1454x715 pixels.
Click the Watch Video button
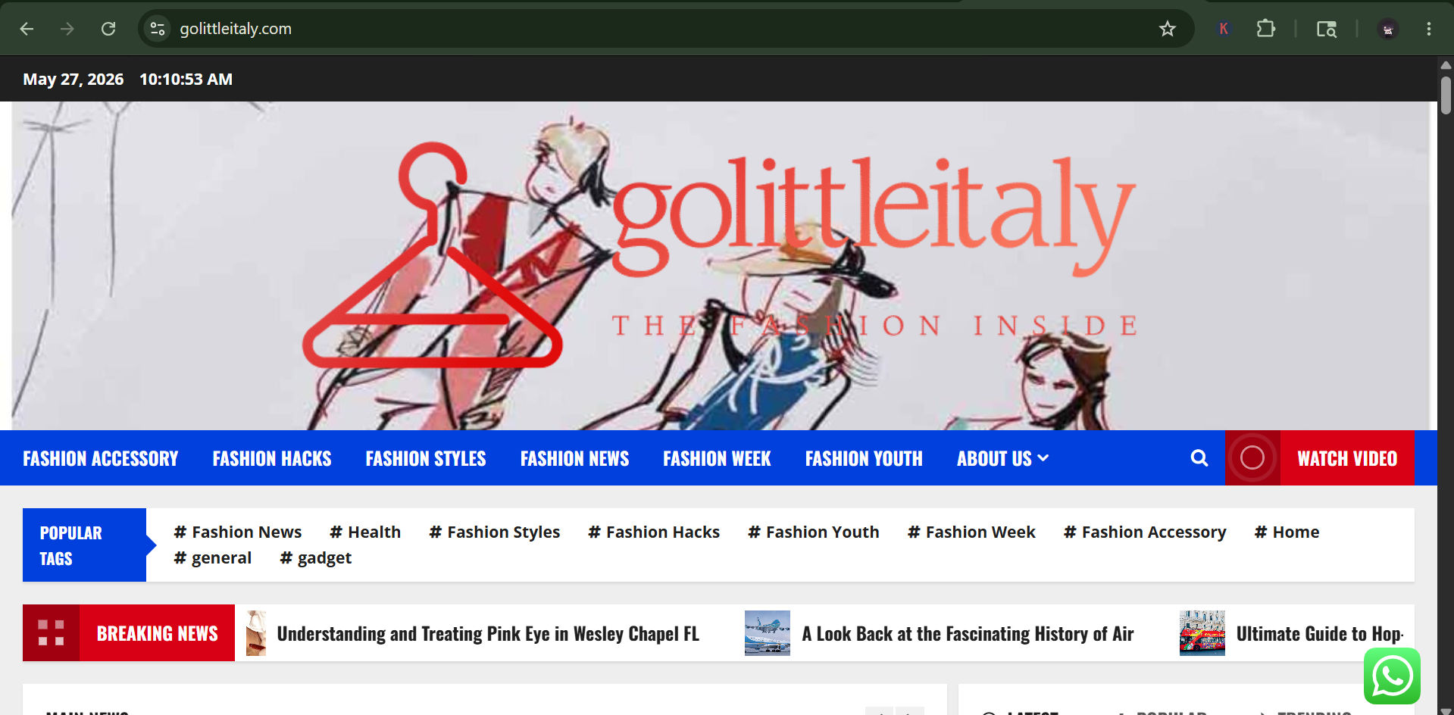click(1347, 458)
